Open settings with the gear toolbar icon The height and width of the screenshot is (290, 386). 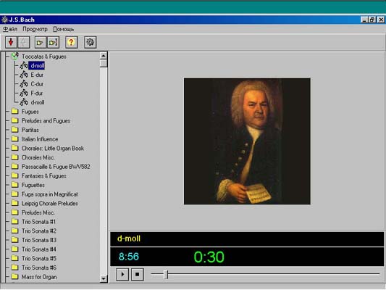(x=90, y=42)
